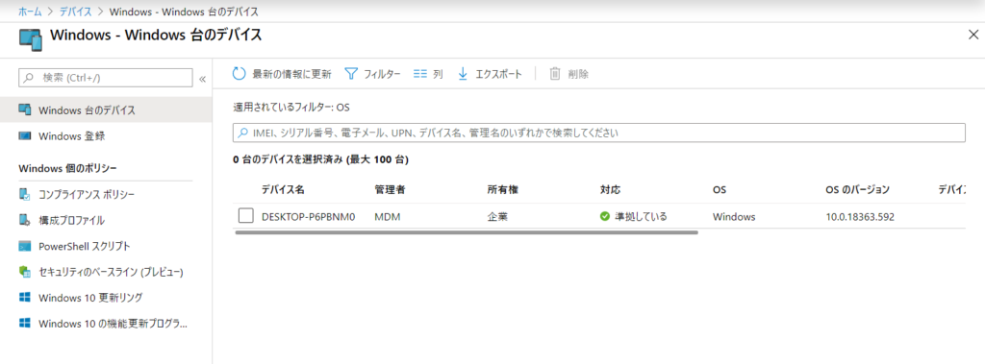Click the IMEI、シリアル番号 device search field
The width and height of the screenshot is (985, 364).
pyautogui.click(x=598, y=133)
